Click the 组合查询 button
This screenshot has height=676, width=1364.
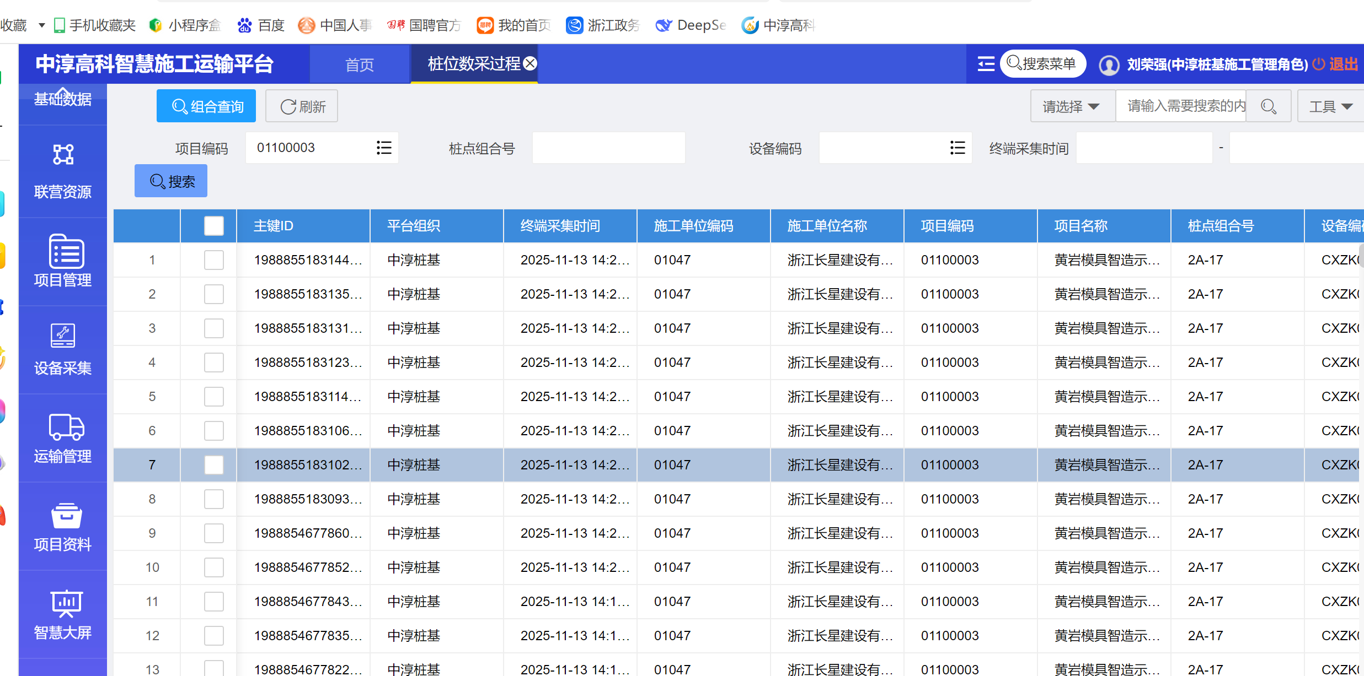pos(206,106)
